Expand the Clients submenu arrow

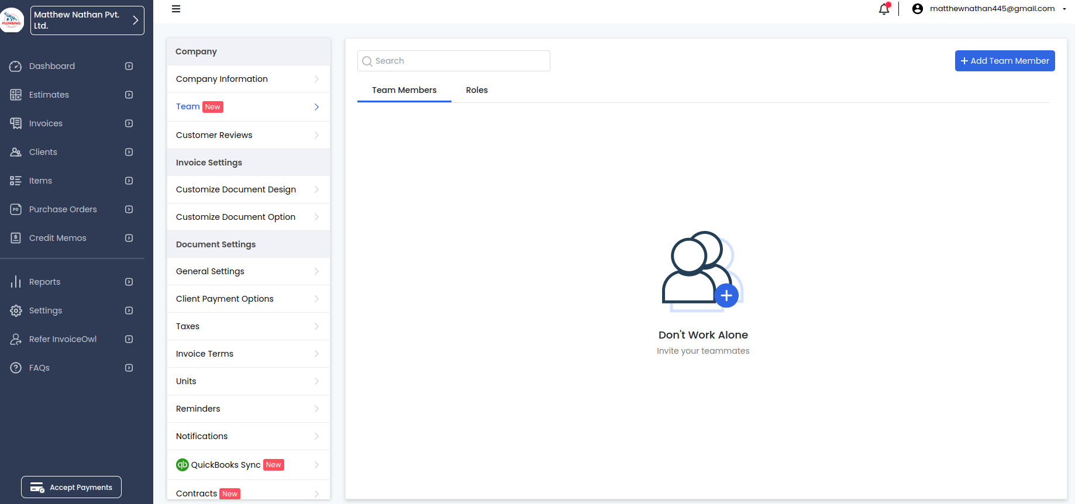(x=129, y=152)
